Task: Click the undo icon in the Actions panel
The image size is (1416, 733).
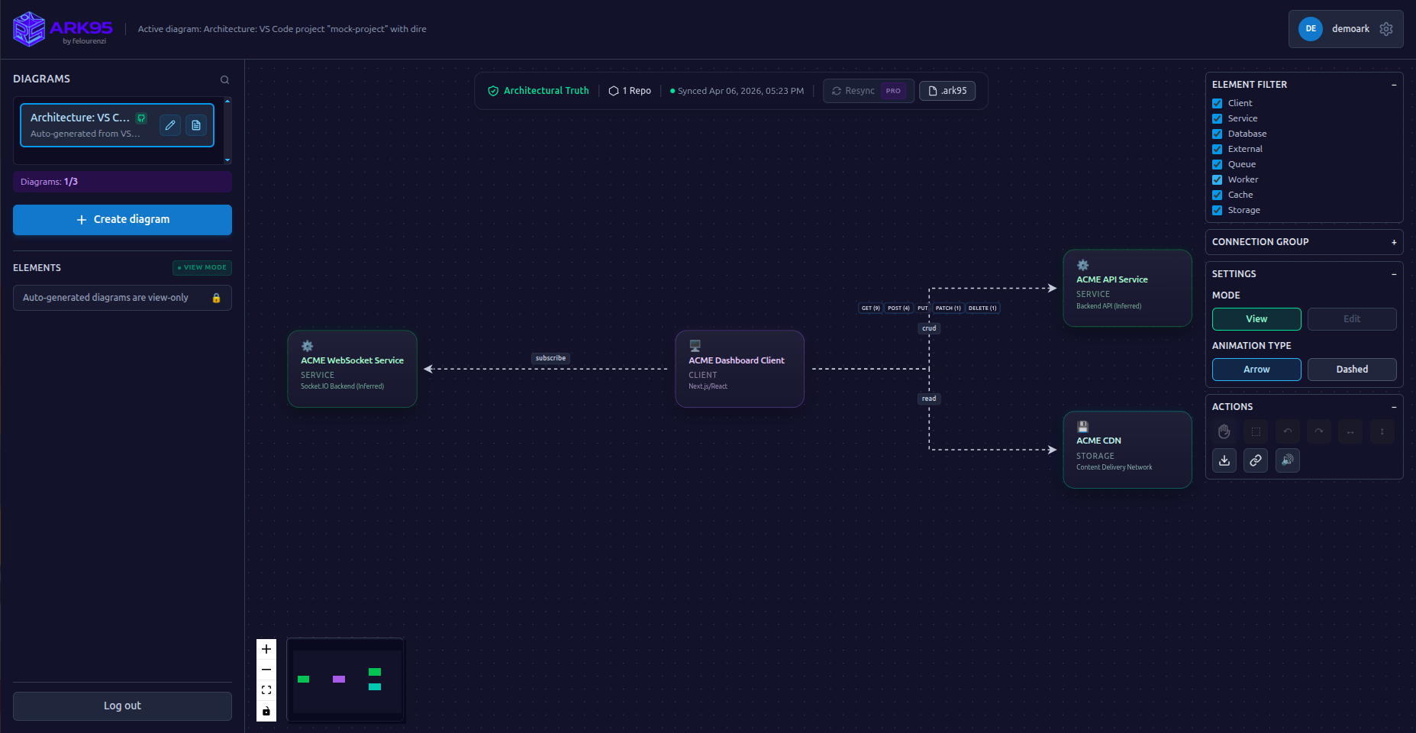Action: pos(1287,431)
